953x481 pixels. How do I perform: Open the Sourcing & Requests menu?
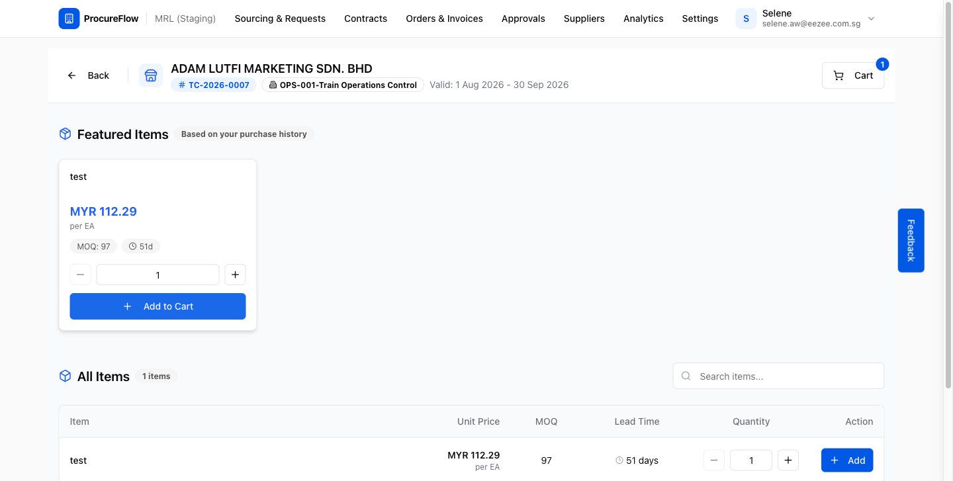pos(280,19)
